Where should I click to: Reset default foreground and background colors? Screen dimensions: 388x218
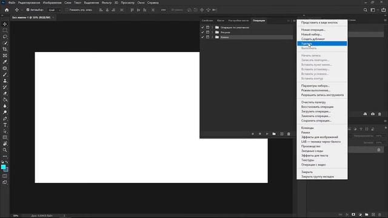(x=2, y=162)
